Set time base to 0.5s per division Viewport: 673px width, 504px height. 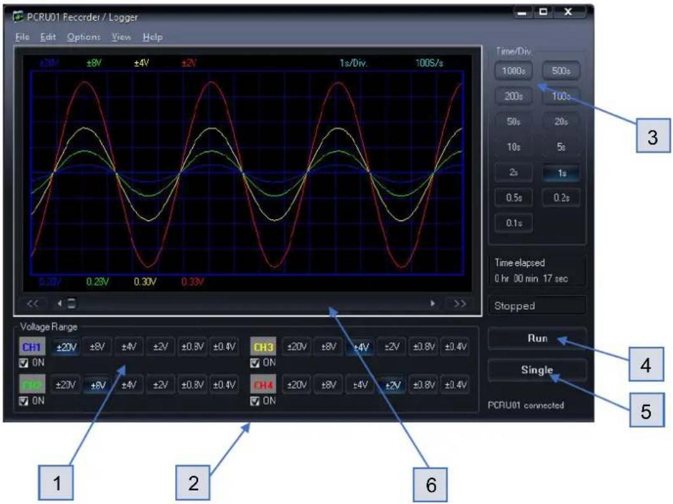pos(514,198)
